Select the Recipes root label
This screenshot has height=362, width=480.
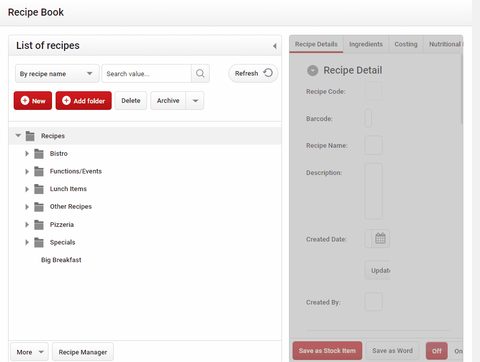click(53, 136)
